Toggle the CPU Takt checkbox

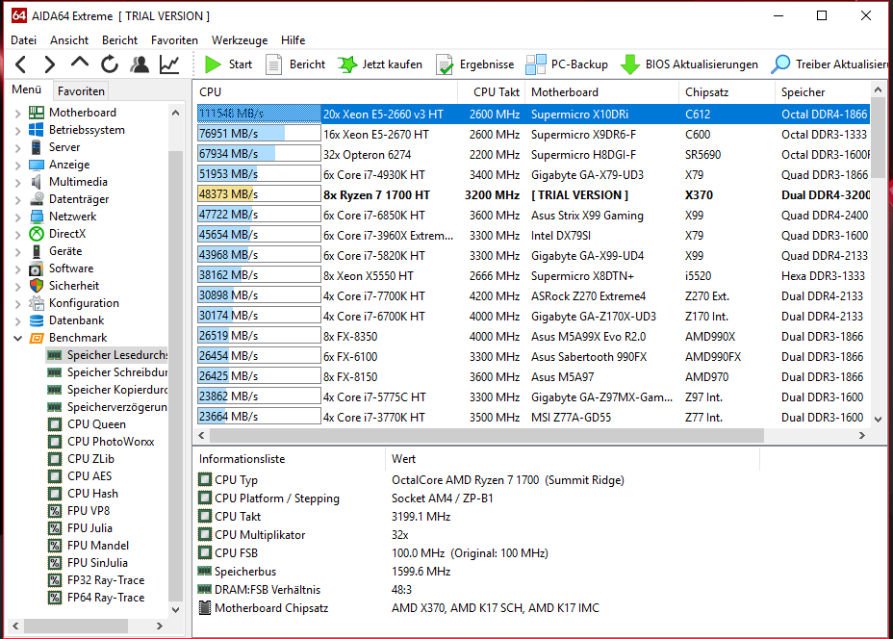click(x=204, y=516)
